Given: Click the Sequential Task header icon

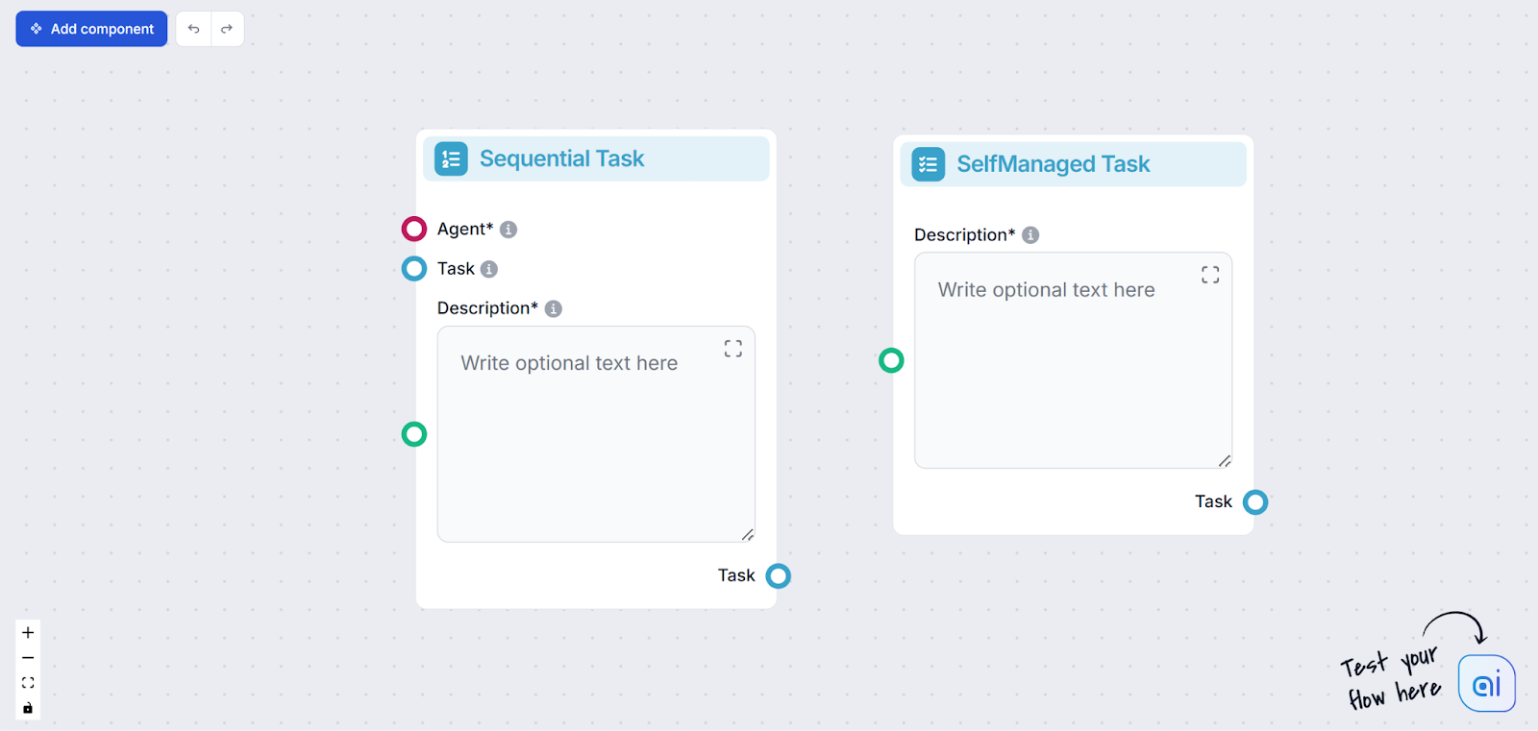Looking at the screenshot, I should tap(450, 158).
